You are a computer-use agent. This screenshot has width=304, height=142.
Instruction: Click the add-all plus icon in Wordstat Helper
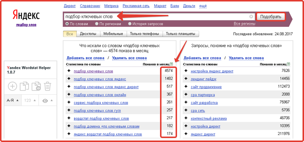click(x=13, y=86)
